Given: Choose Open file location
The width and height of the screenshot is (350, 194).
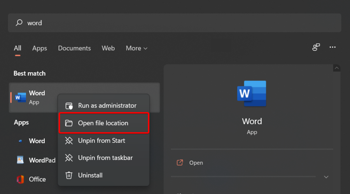Looking at the screenshot, I should [x=103, y=123].
